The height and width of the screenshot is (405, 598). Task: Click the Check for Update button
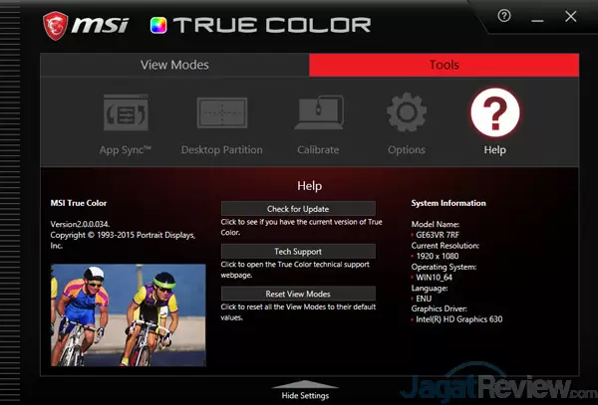click(298, 209)
